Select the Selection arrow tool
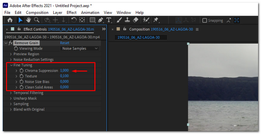The height and width of the screenshot is (134, 261). 21,20
